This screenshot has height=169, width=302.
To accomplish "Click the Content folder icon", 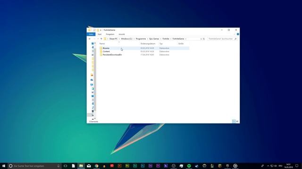I will [101, 51].
